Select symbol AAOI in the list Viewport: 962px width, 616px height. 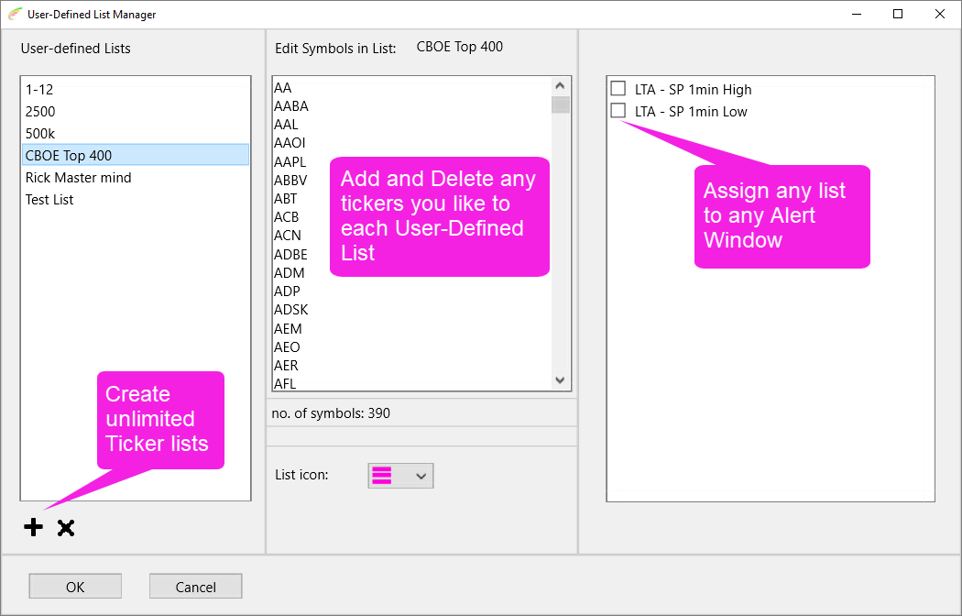pyautogui.click(x=412, y=143)
